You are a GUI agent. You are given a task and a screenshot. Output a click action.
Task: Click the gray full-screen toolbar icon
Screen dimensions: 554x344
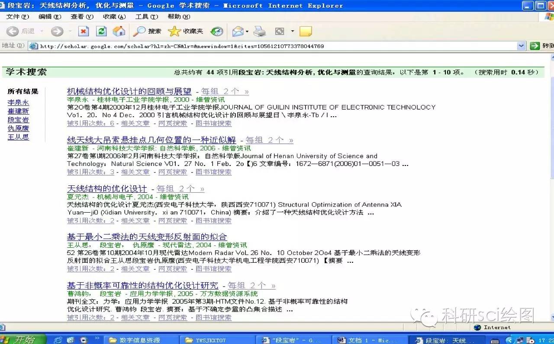tap(280, 31)
